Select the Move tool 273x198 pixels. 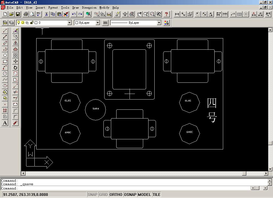click(x=15, y=61)
